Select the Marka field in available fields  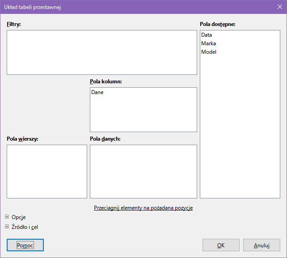(208, 43)
